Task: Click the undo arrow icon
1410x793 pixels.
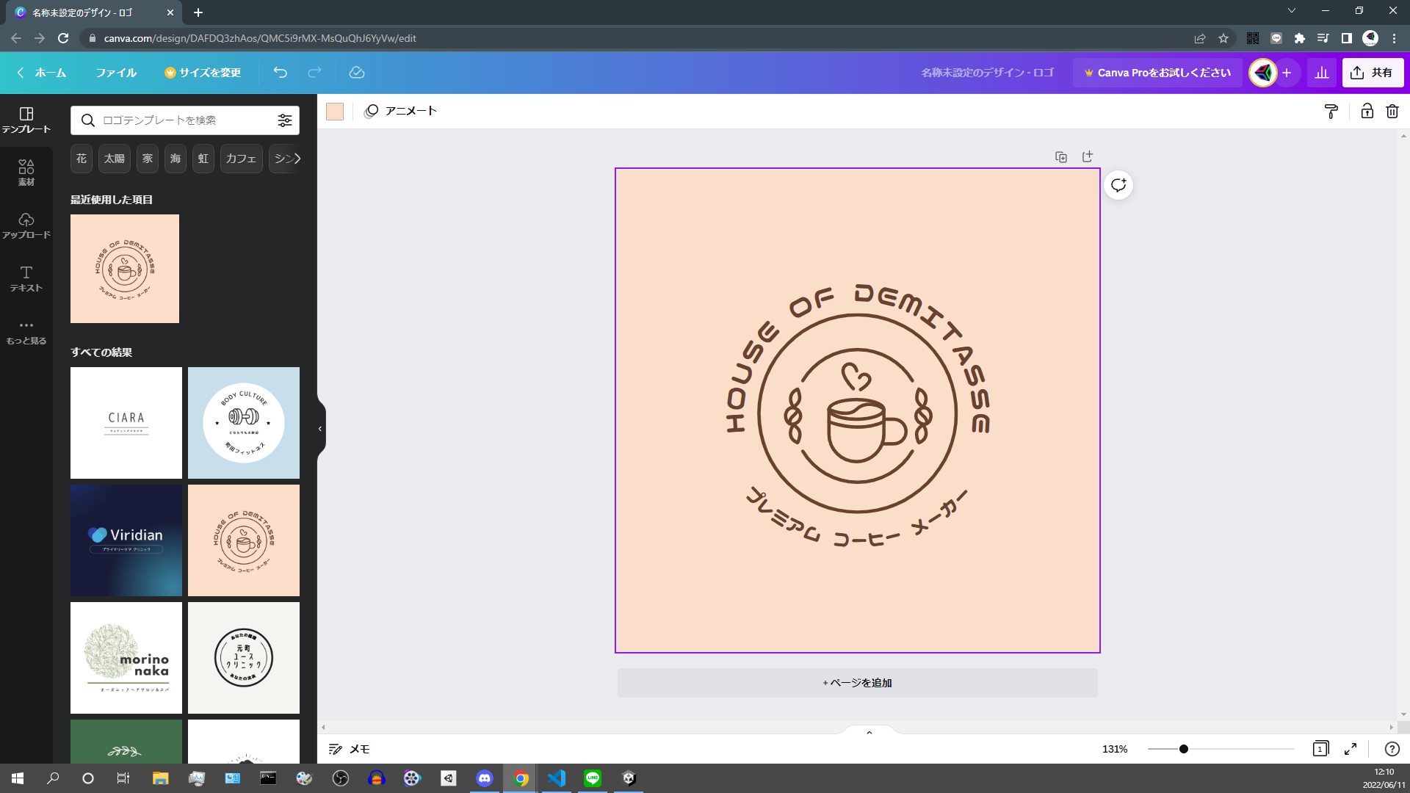Action: point(280,72)
